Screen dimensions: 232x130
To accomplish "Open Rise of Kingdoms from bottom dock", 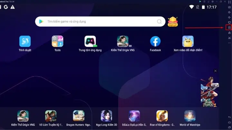I will (x=162, y=116).
